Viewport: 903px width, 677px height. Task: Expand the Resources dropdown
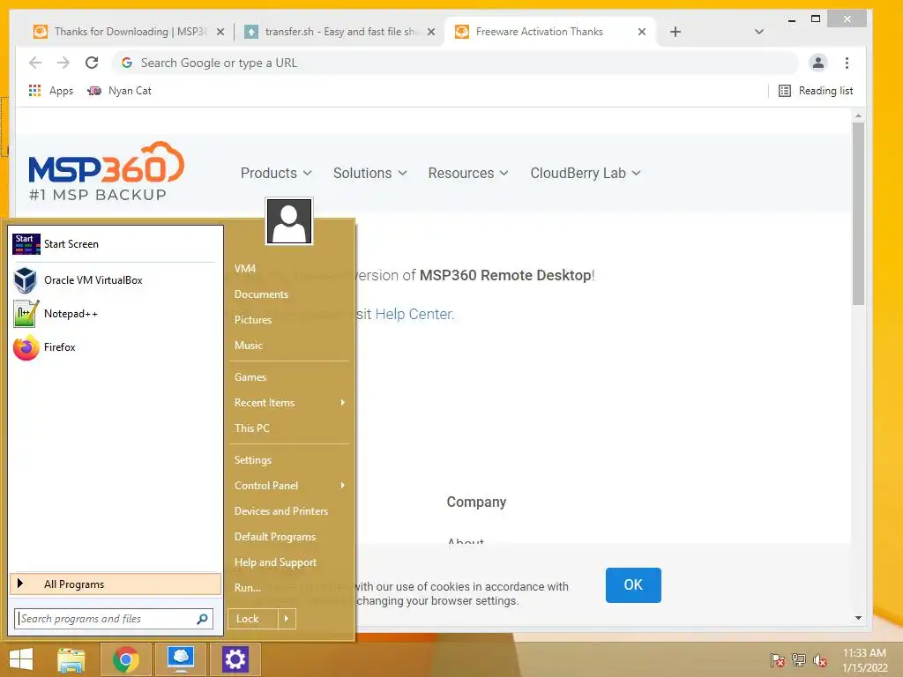coord(468,174)
